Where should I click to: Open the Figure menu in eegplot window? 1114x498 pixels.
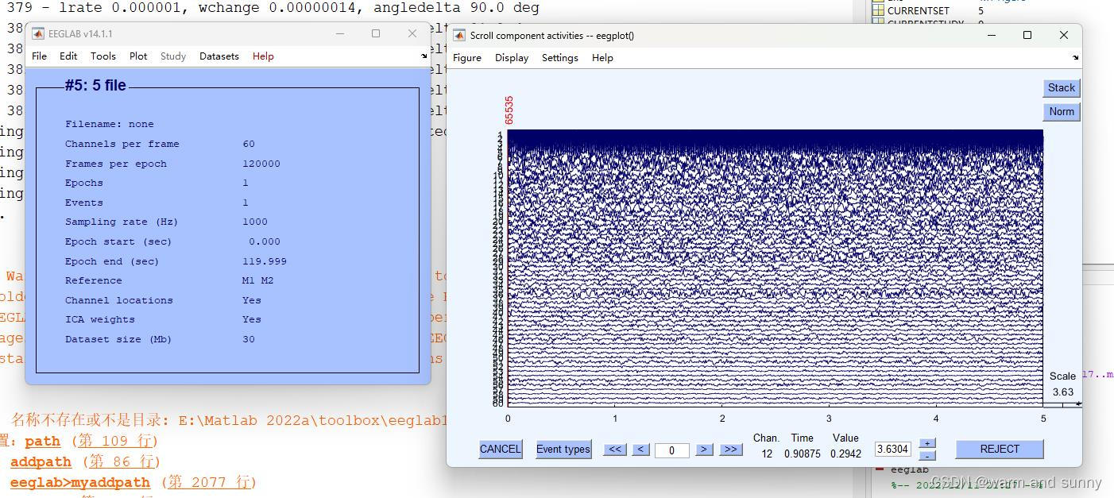[x=467, y=57]
